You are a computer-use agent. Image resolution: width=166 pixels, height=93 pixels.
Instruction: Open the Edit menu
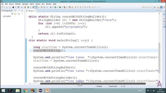pos(6,4)
